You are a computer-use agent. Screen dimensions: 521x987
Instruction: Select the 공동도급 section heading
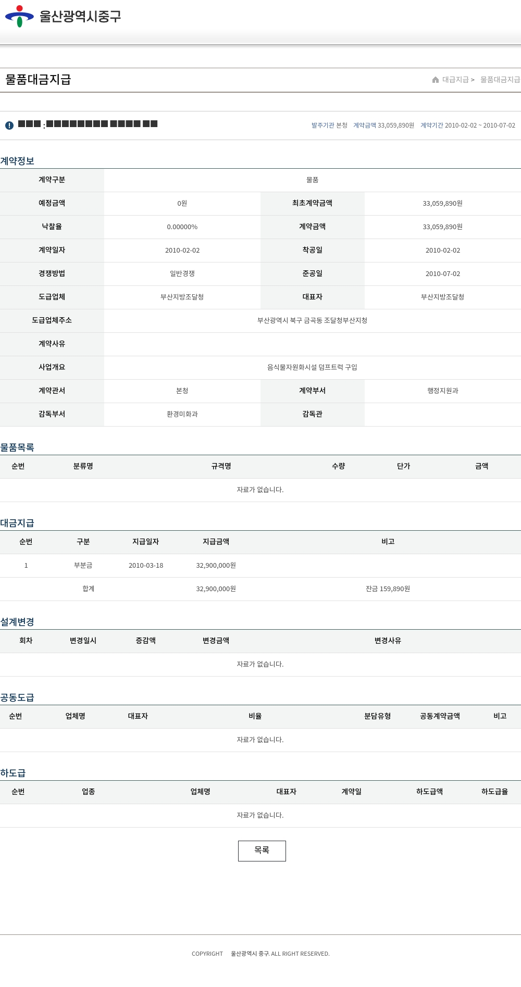tap(17, 697)
